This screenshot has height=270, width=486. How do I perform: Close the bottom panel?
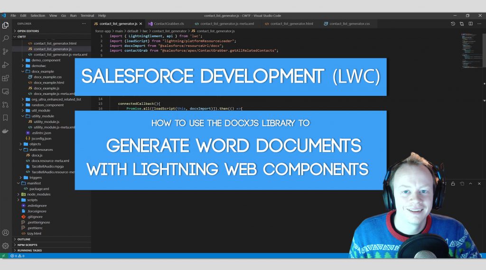pos(479,184)
